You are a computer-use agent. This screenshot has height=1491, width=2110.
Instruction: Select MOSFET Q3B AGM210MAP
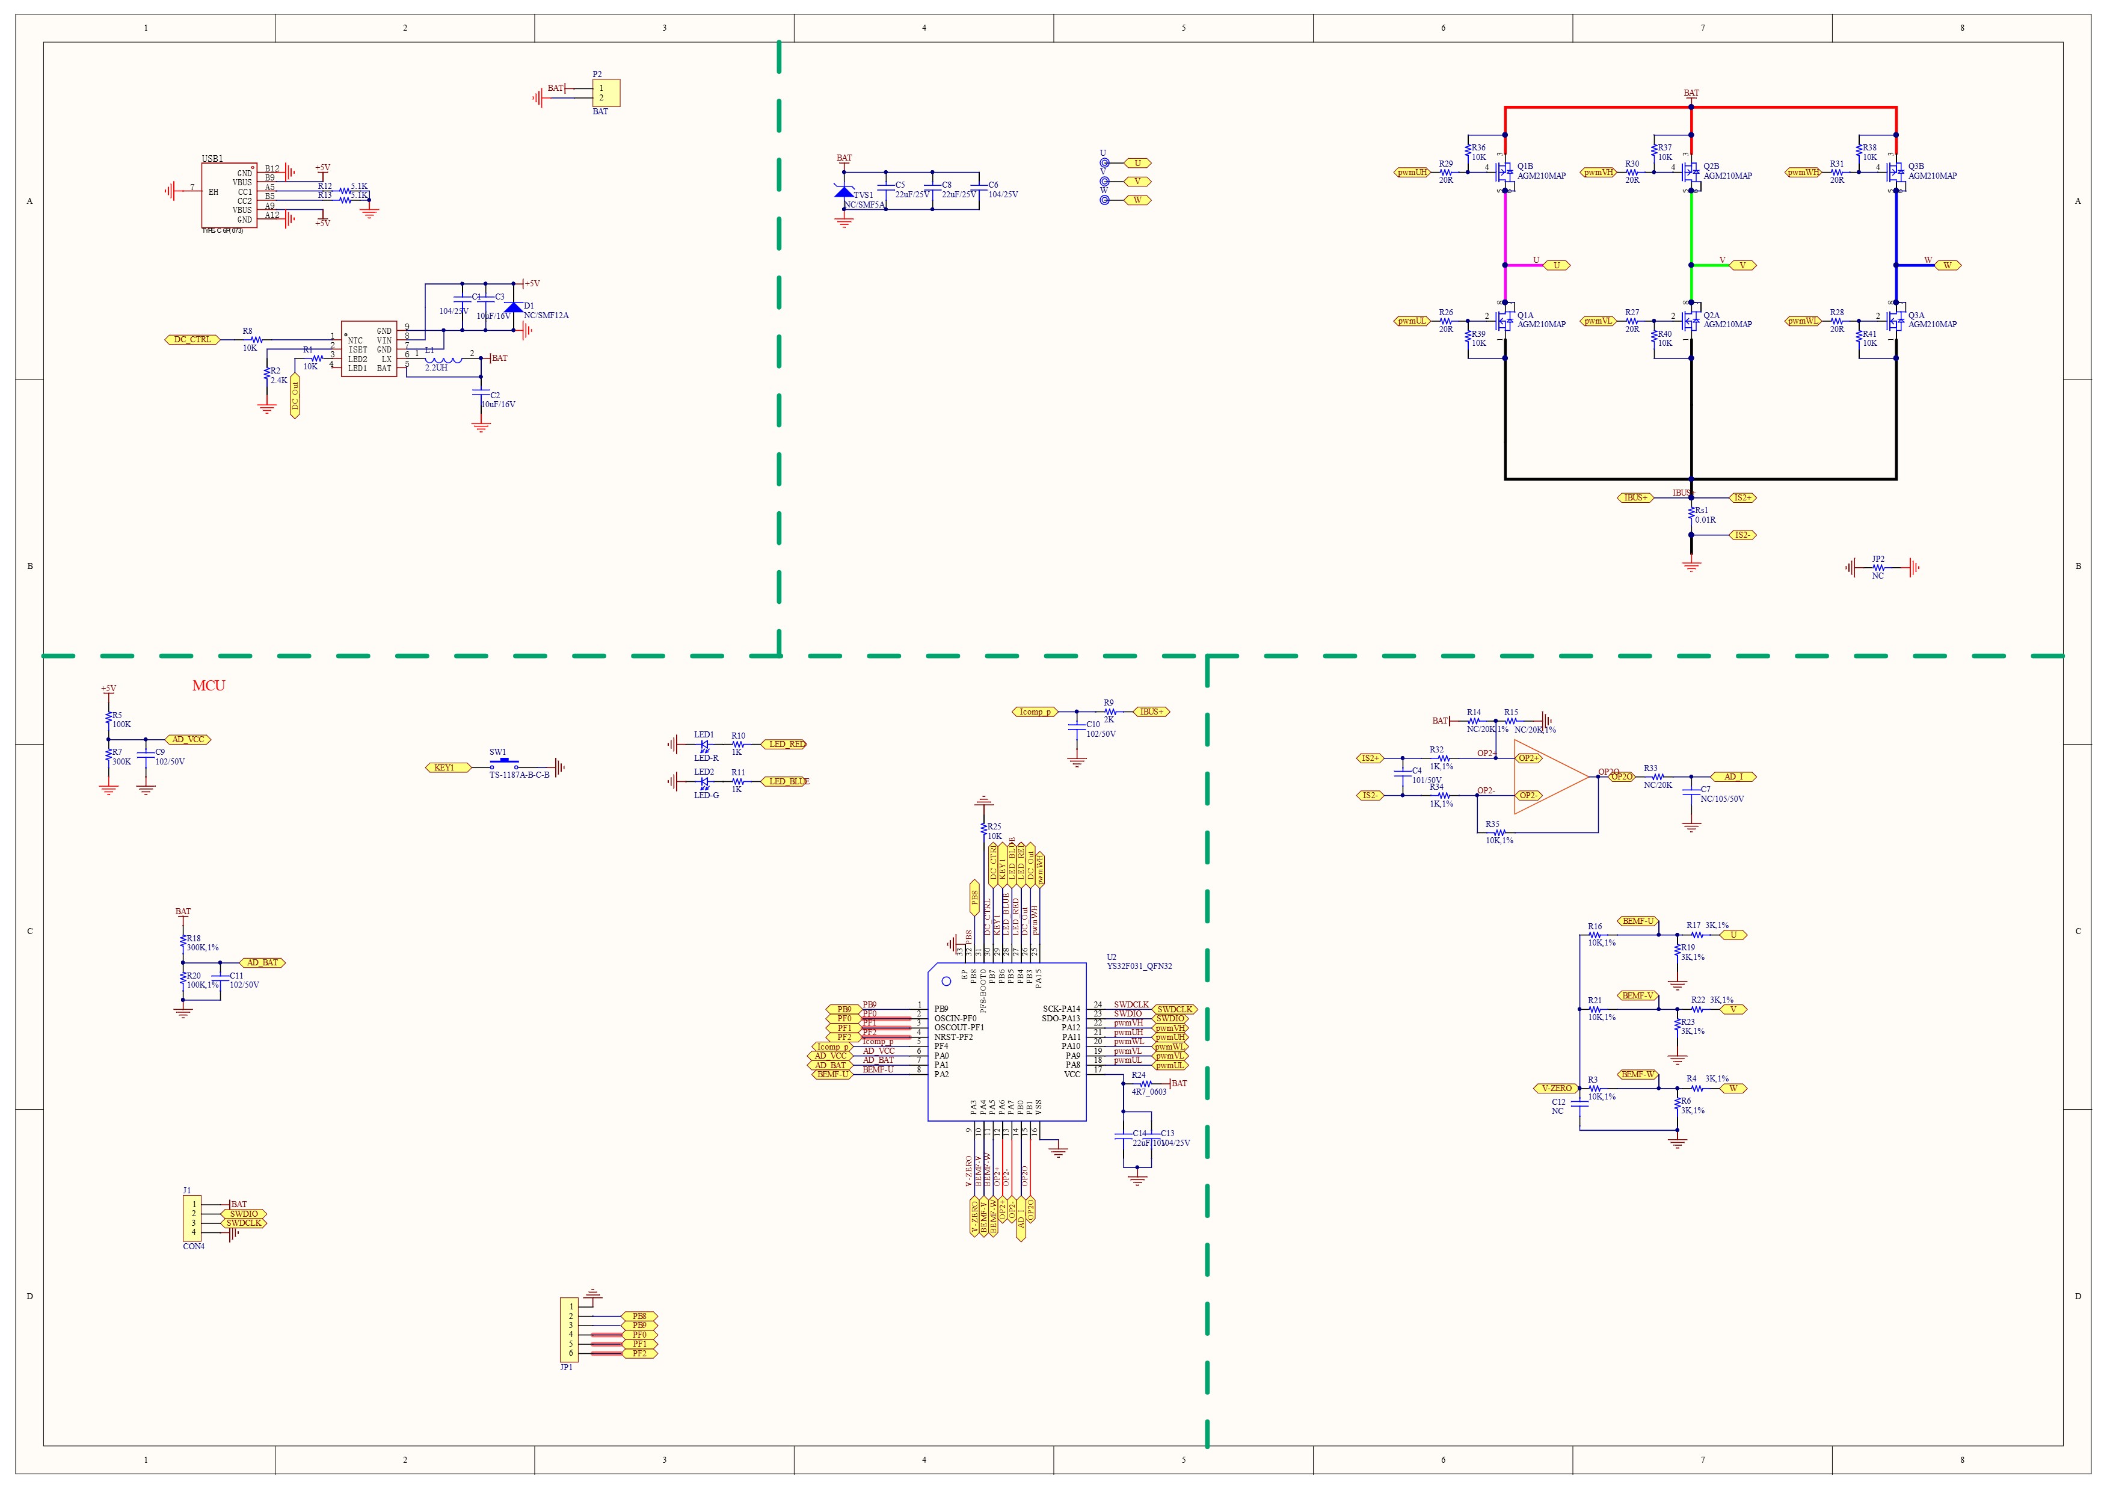click(x=1896, y=172)
